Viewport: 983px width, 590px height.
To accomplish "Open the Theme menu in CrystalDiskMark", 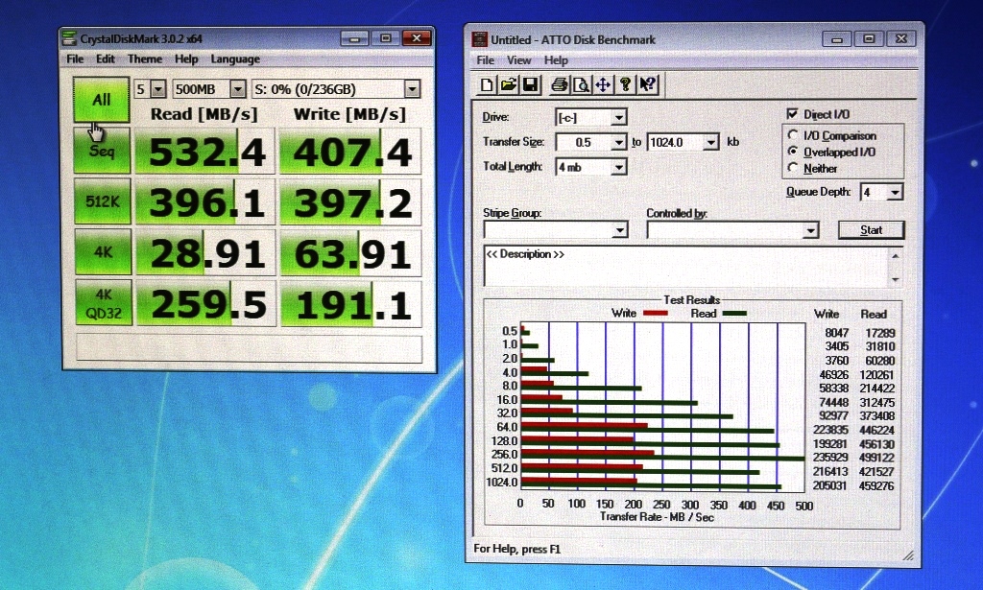I will (145, 59).
